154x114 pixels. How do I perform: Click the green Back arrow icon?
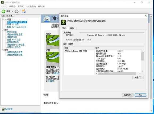(x=3, y=11)
